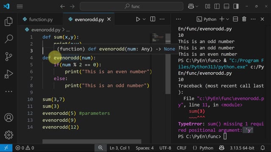Click the editor horizontal scrollbar
The width and height of the screenshot is (271, 152).
pos(92,141)
